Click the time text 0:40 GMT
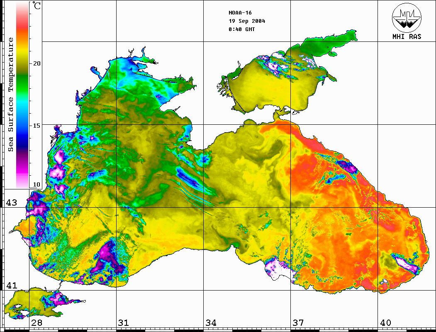Viewport: 436px width, 332px height. click(x=241, y=29)
